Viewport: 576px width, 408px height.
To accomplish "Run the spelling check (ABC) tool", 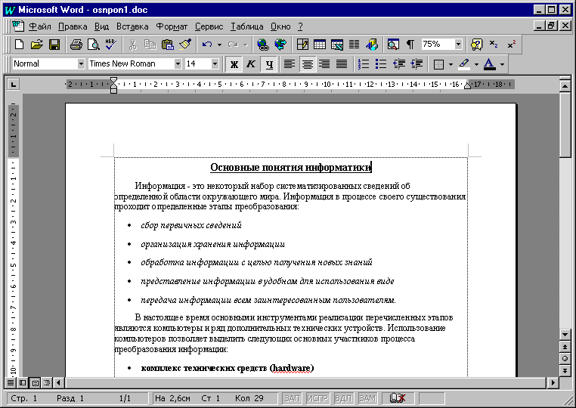I will click(110, 45).
